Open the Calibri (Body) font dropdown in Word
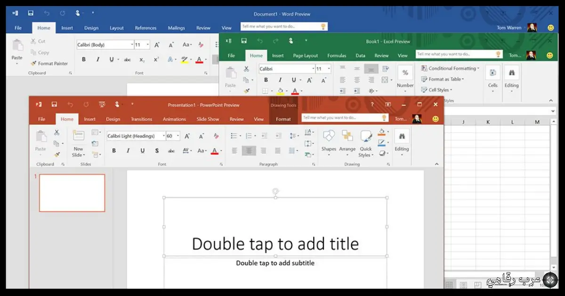The width and height of the screenshot is (565, 296). [x=132, y=45]
